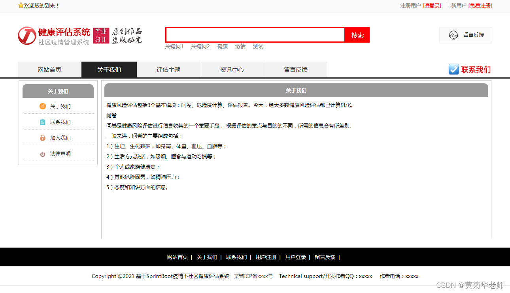This screenshot has width=510, height=293.
Task: Click the blue phone icon by 联系我们
Action: point(454,69)
